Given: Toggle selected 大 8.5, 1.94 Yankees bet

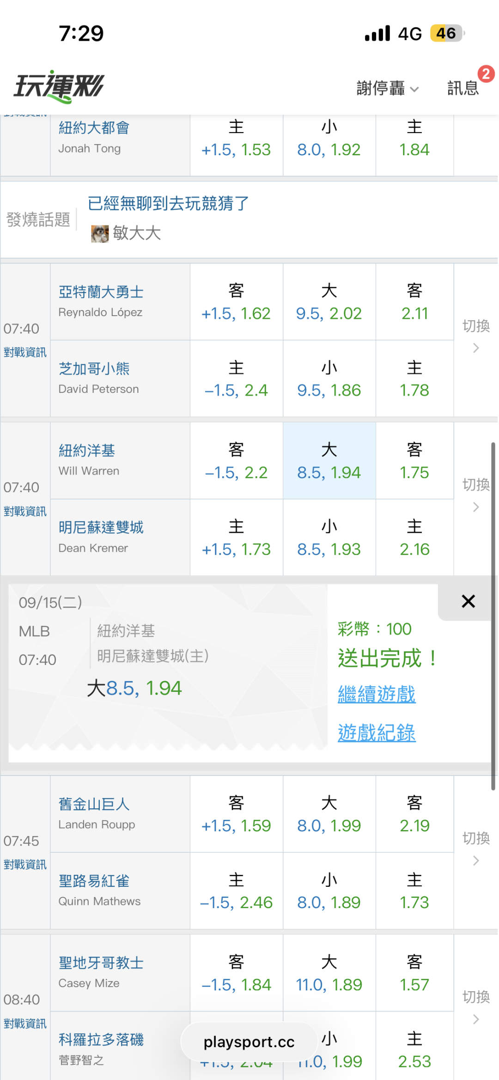Looking at the screenshot, I should (329, 461).
